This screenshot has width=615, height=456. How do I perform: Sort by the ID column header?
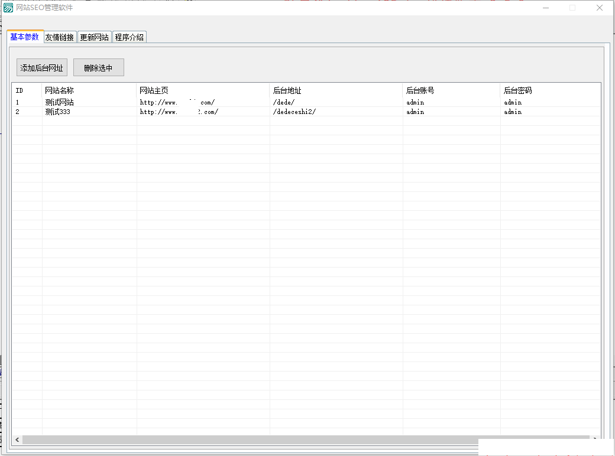tap(20, 90)
